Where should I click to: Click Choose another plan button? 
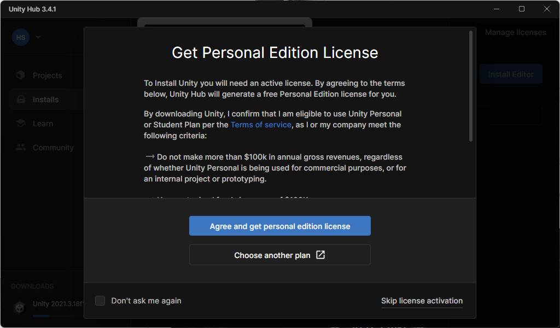click(x=279, y=255)
